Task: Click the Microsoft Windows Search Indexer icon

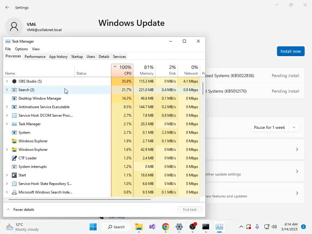Action: [x=14, y=192]
